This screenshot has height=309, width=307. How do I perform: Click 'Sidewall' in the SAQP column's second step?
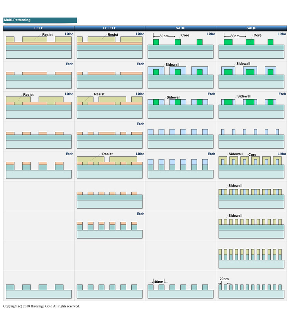(243, 64)
